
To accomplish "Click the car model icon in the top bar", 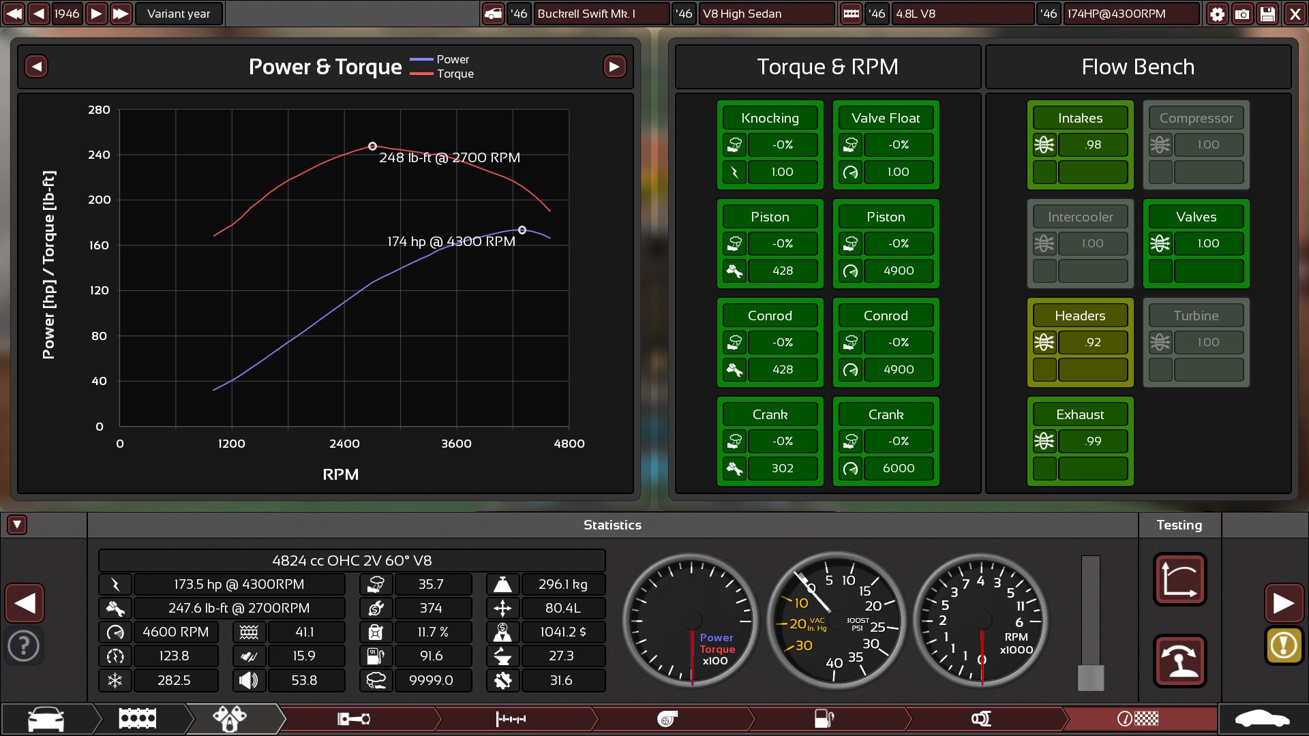I will pos(493,14).
